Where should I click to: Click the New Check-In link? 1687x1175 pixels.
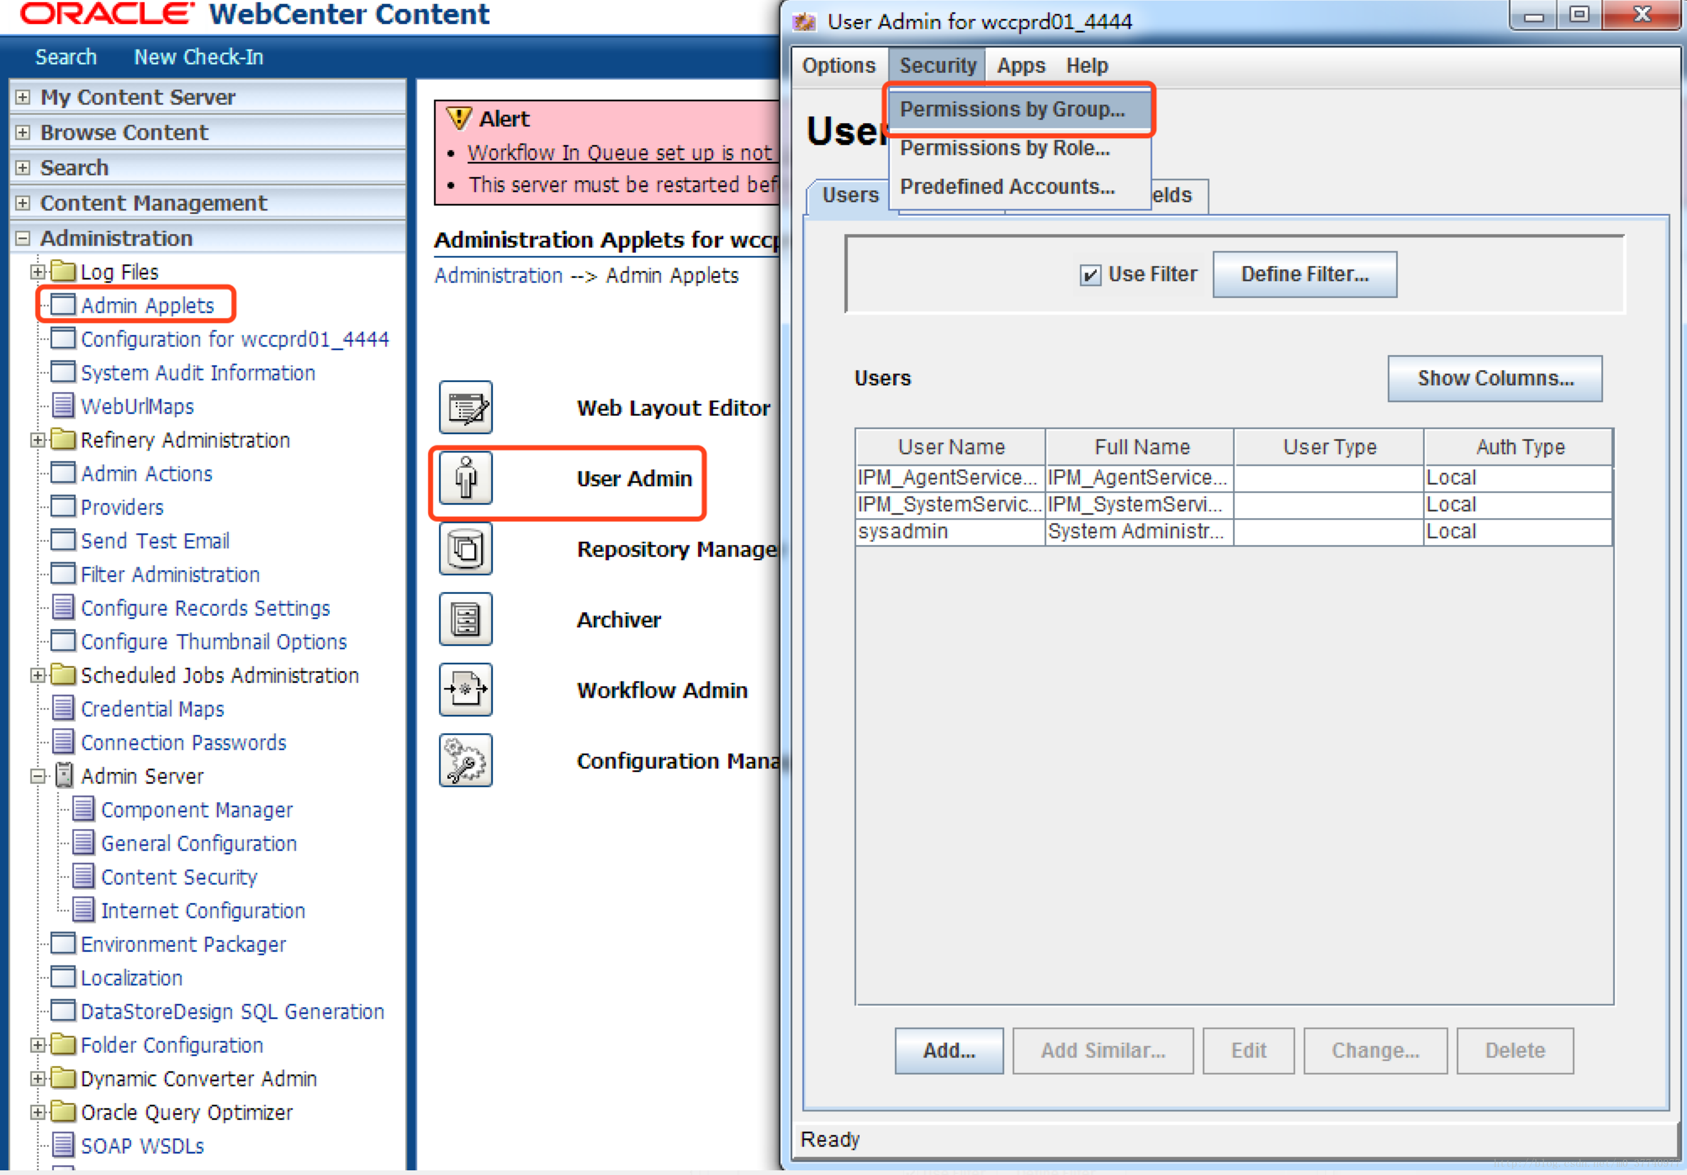tap(198, 57)
